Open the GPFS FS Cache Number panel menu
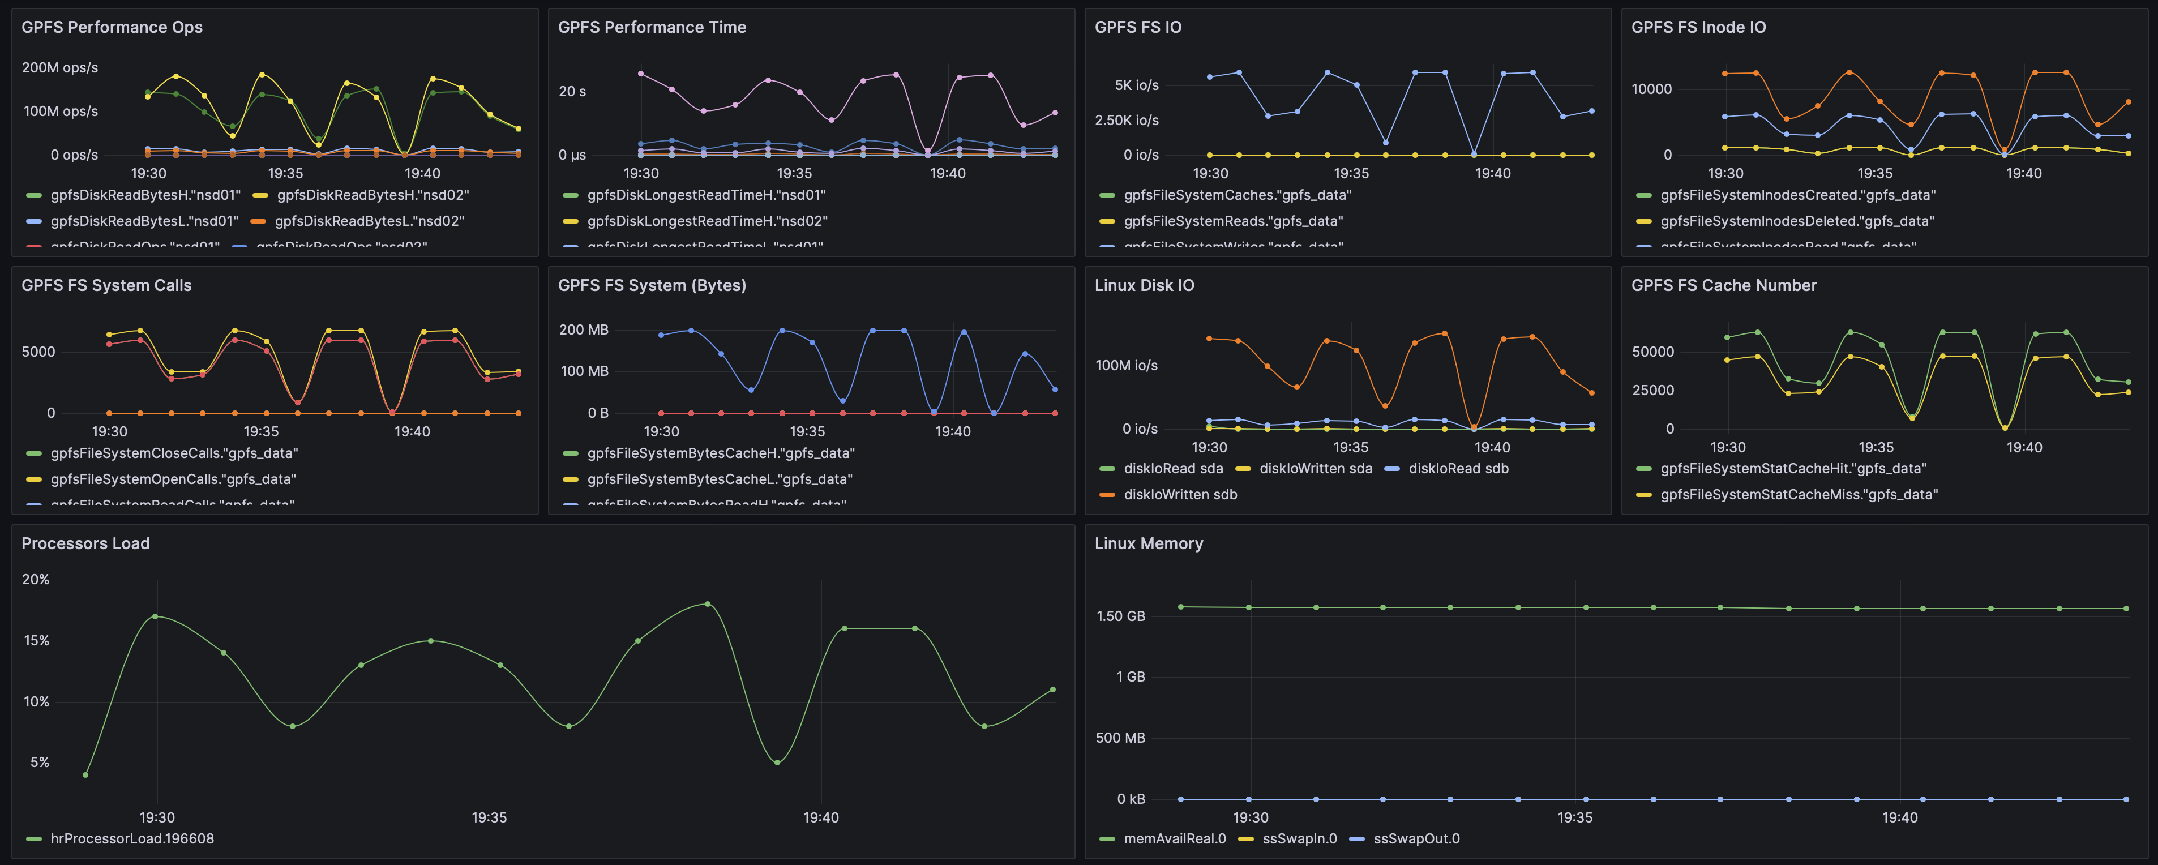The image size is (2158, 865). (x=1723, y=285)
